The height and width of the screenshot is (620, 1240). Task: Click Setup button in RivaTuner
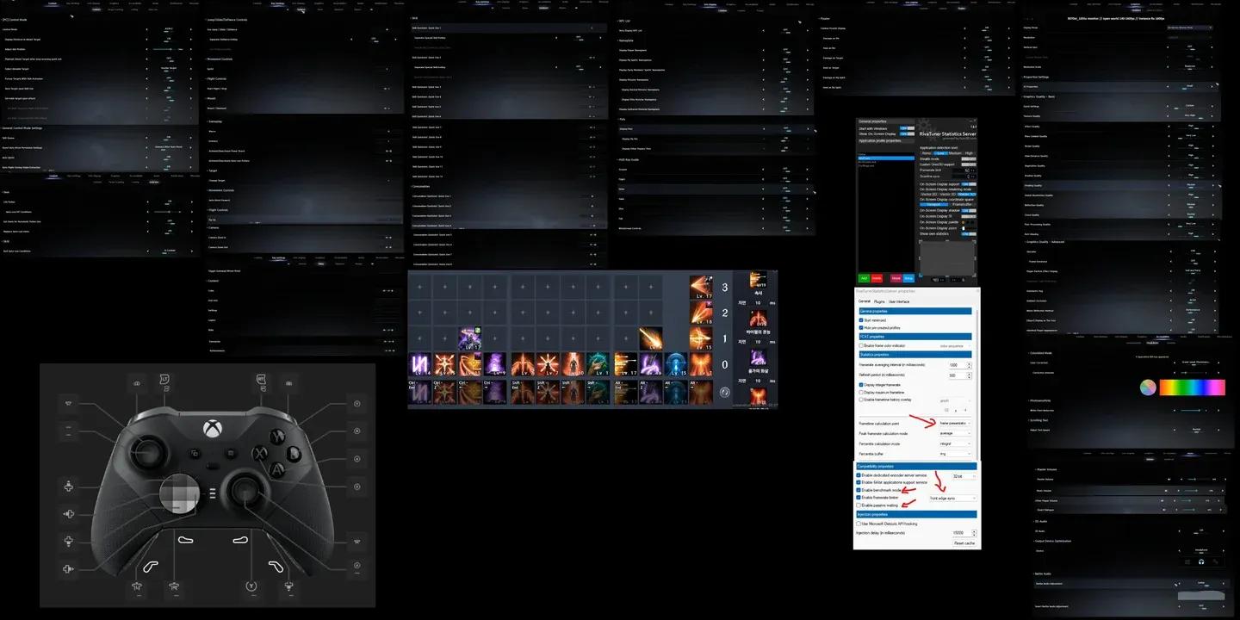point(908,278)
